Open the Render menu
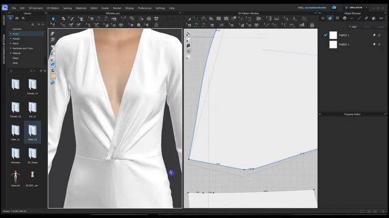This screenshot has height=218, width=389. click(x=117, y=8)
